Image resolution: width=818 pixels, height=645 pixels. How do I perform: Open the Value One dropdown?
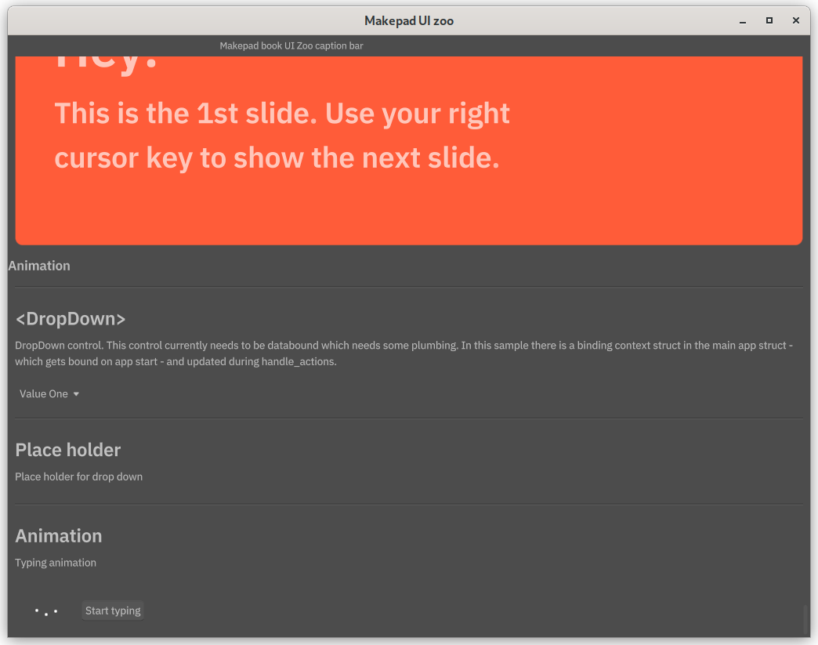coord(45,394)
